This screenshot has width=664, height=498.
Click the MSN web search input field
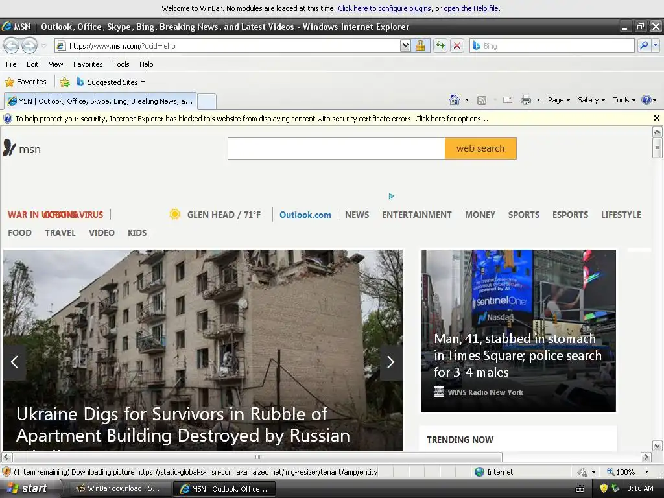tap(337, 148)
